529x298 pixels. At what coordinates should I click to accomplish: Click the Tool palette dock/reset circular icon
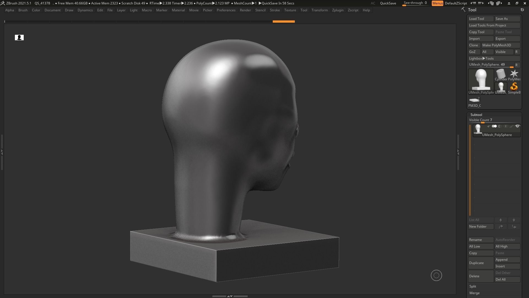pos(522,10)
